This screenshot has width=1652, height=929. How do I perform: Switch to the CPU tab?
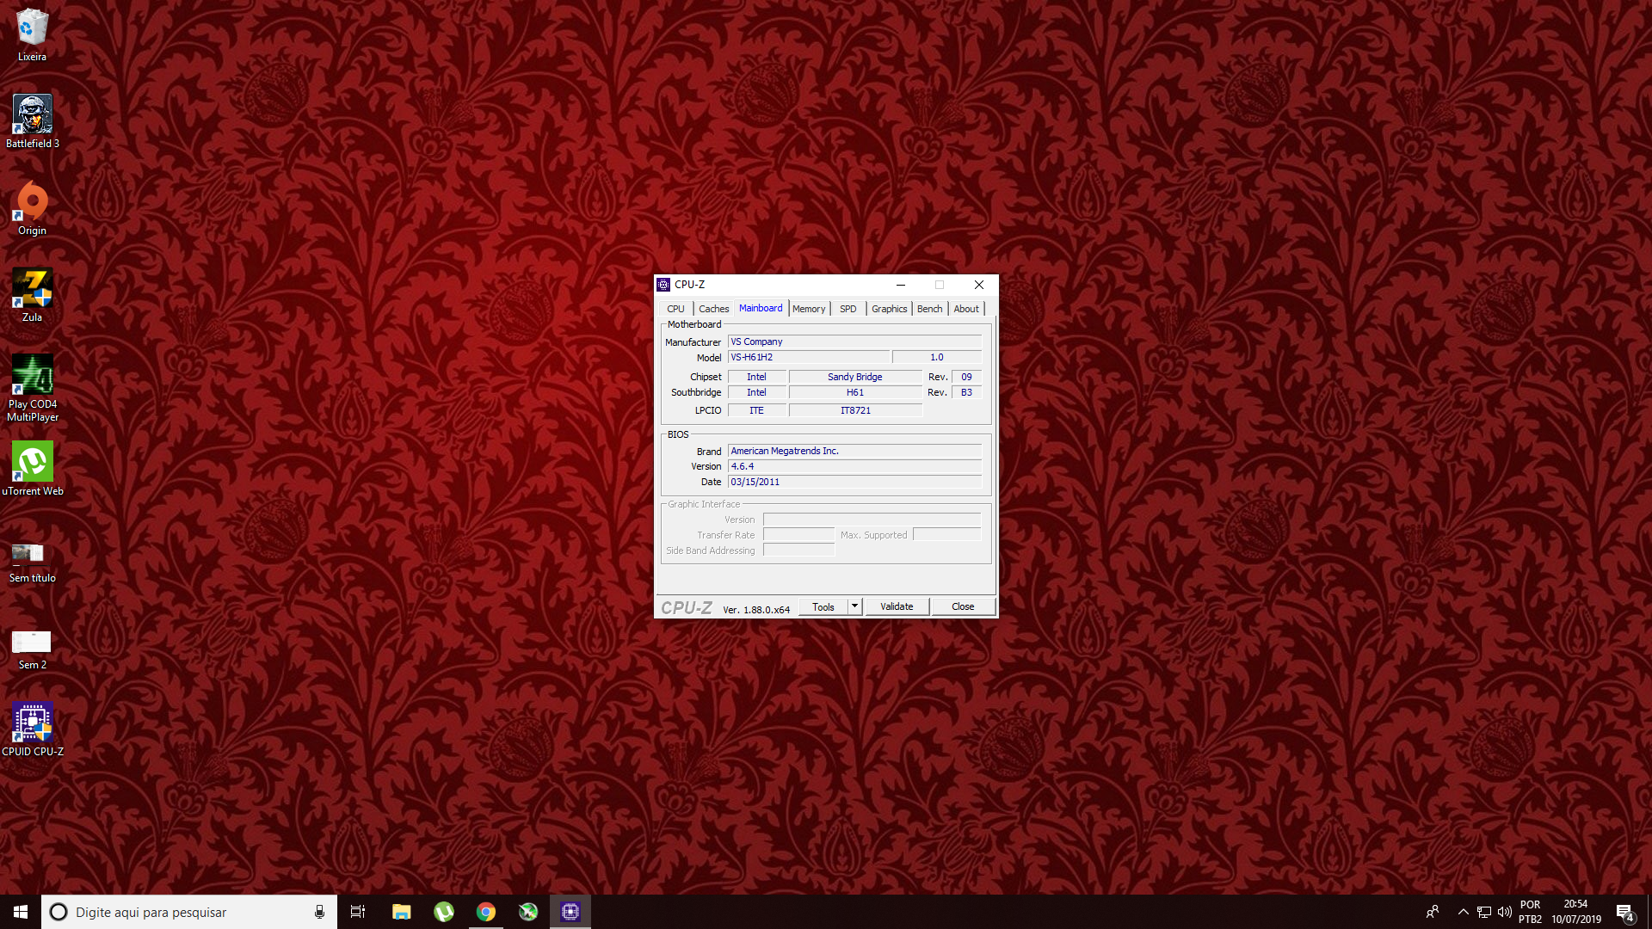click(675, 309)
